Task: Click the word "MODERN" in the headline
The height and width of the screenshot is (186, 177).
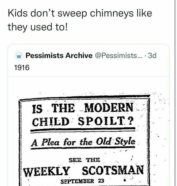Action: coord(108,109)
